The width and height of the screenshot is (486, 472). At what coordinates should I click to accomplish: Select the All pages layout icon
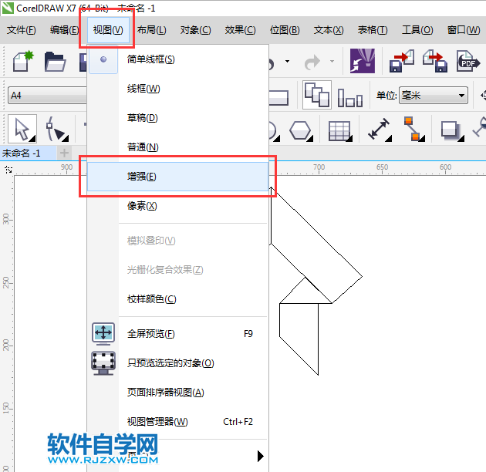[x=317, y=95]
